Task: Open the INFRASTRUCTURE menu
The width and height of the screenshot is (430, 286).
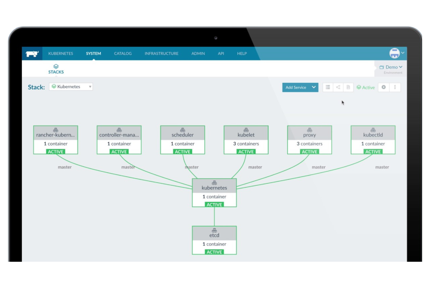Action: [161, 54]
